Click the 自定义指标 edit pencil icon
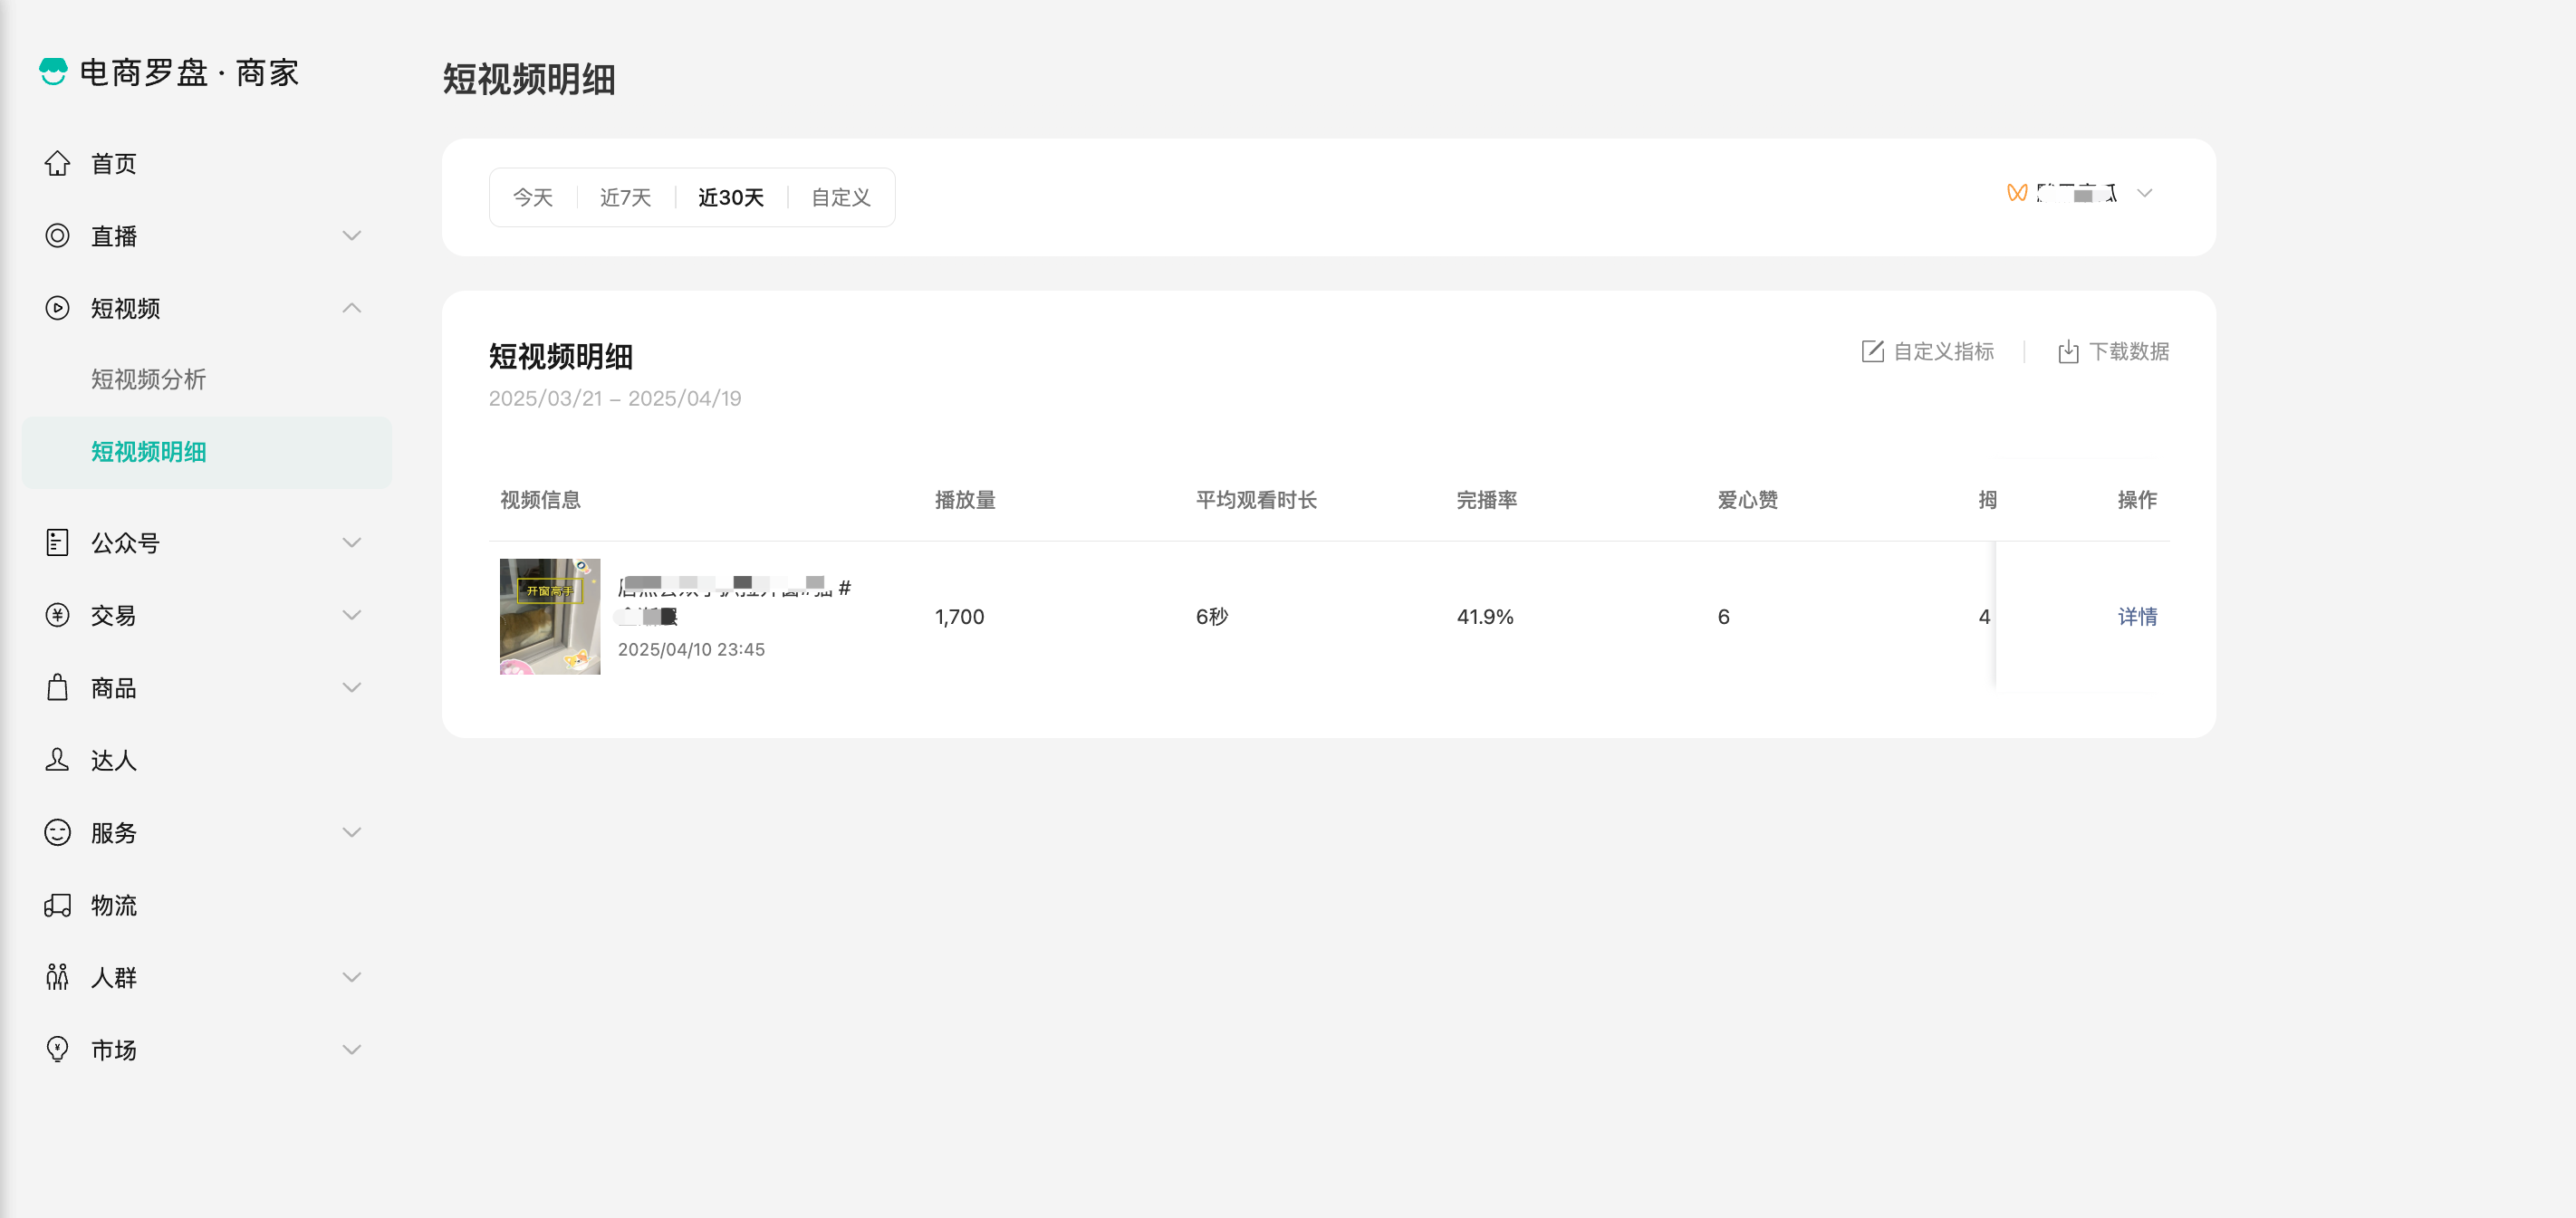The width and height of the screenshot is (2576, 1218). [x=1872, y=351]
